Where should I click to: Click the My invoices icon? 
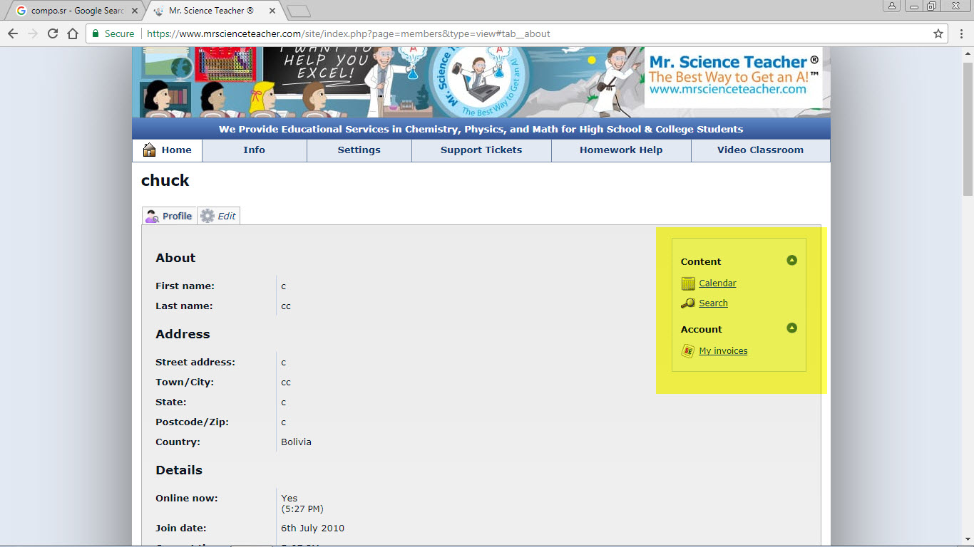pos(688,351)
